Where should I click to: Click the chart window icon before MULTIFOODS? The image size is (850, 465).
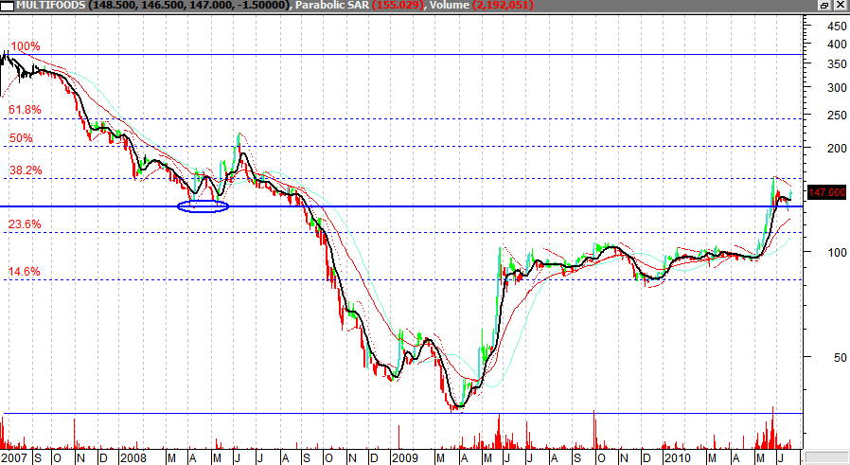[7, 6]
